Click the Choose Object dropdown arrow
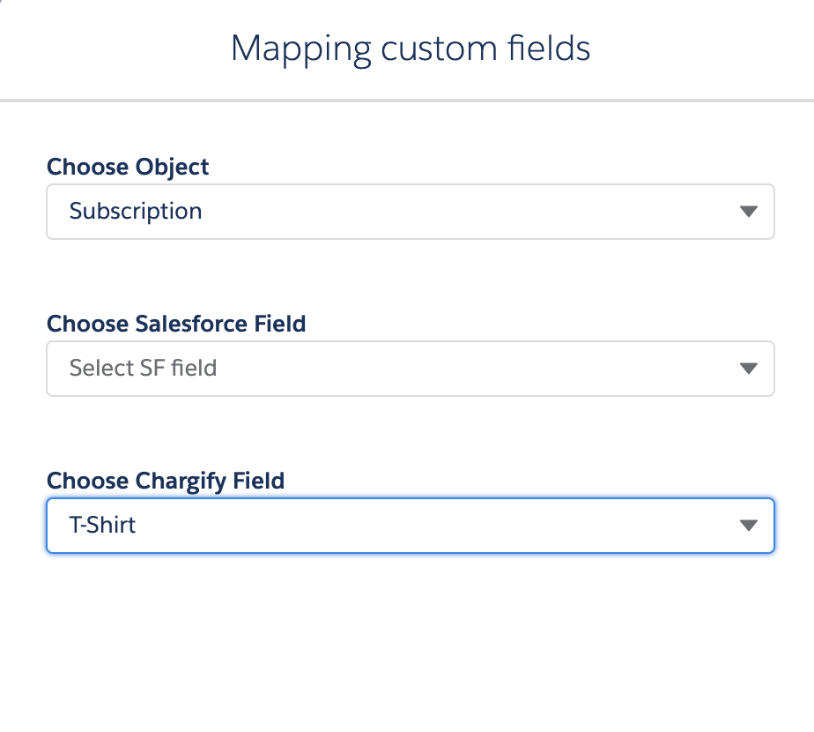The image size is (814, 732). pyautogui.click(x=748, y=212)
